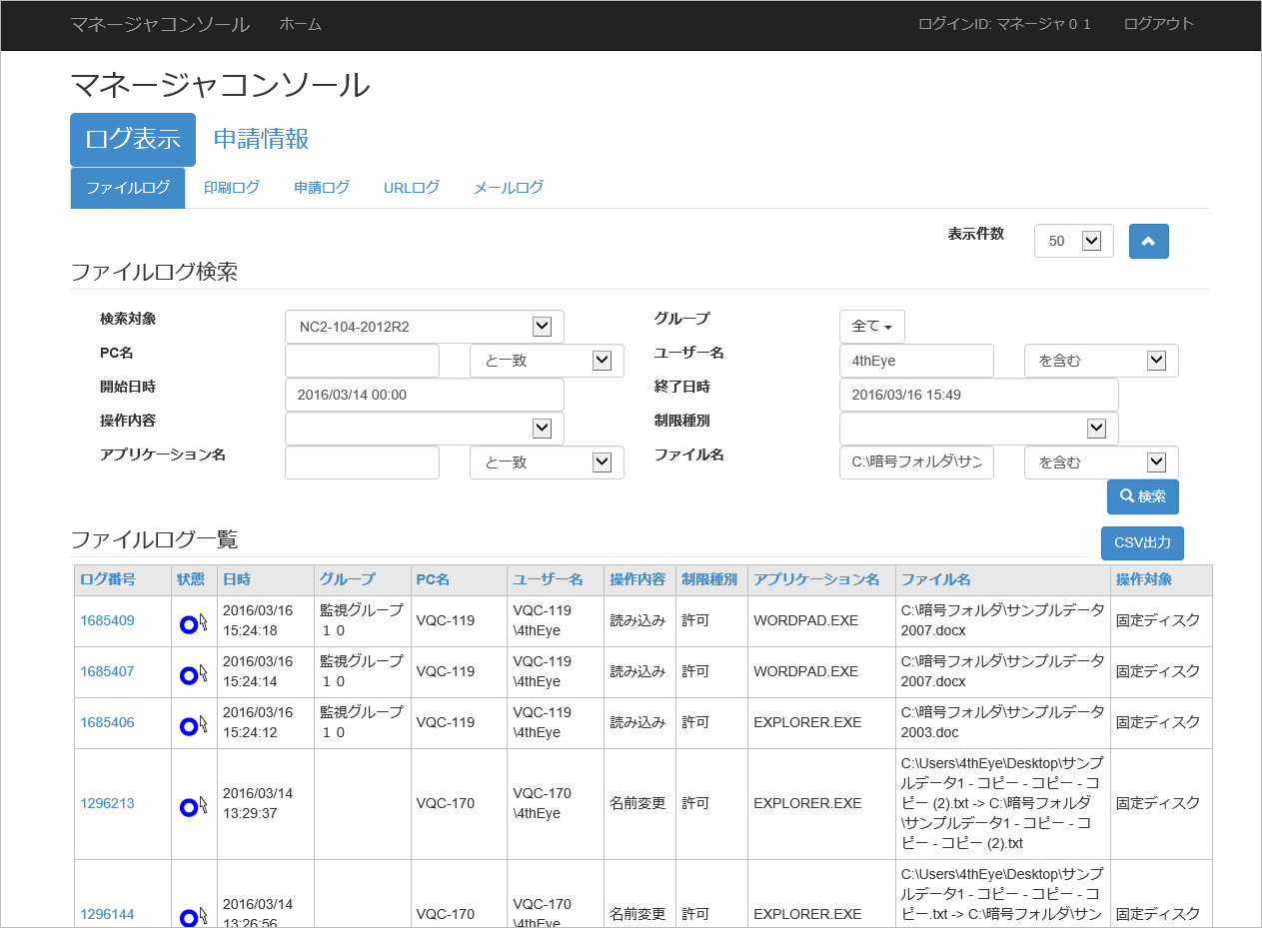This screenshot has width=1262, height=928.
Task: Sort by 日時 column header
Action: click(237, 579)
